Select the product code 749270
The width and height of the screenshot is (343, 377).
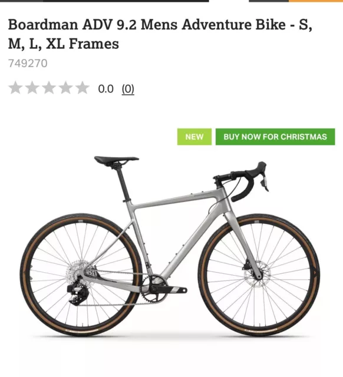point(28,64)
